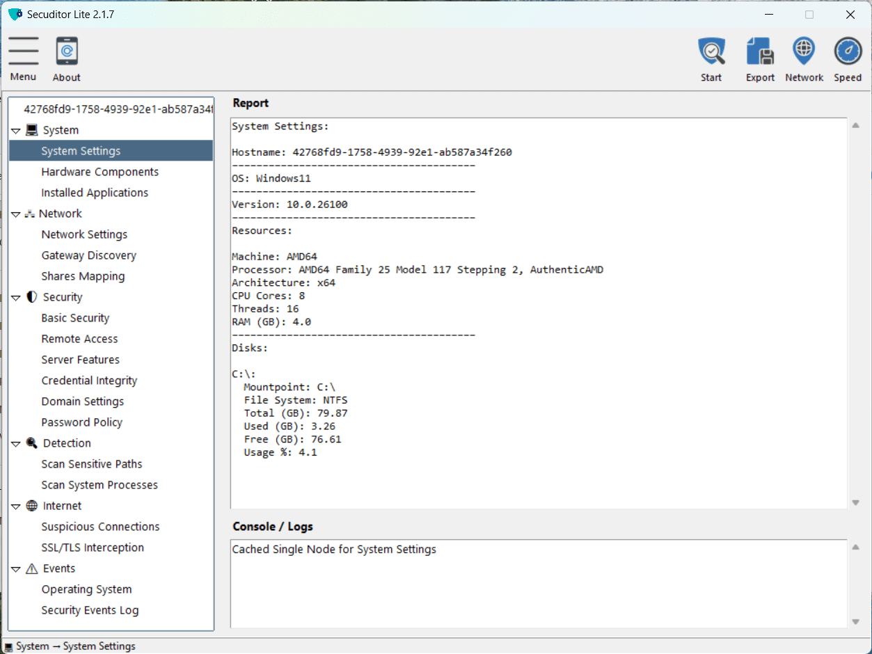Click status bar 'System → System Settings' path
The height and width of the screenshot is (654, 872).
point(76,646)
